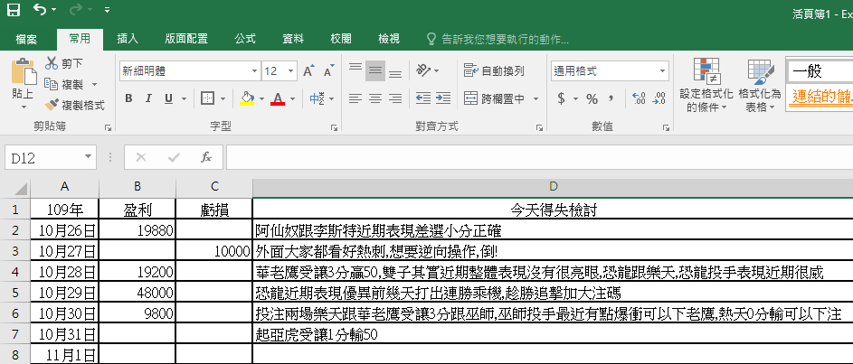Select column D header
Screen dimensions: 853x364
pyautogui.click(x=553, y=187)
